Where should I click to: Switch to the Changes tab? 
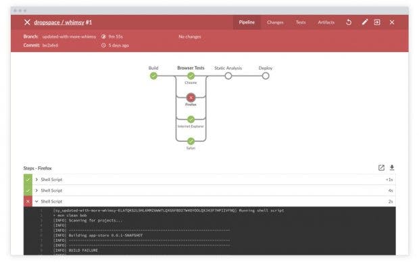pyautogui.click(x=275, y=22)
